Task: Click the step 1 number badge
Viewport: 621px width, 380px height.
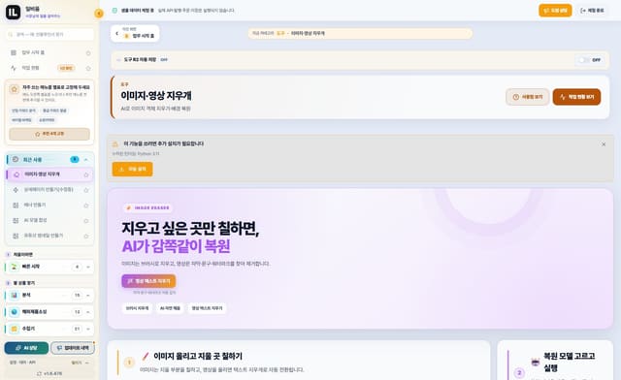Action: point(129,363)
